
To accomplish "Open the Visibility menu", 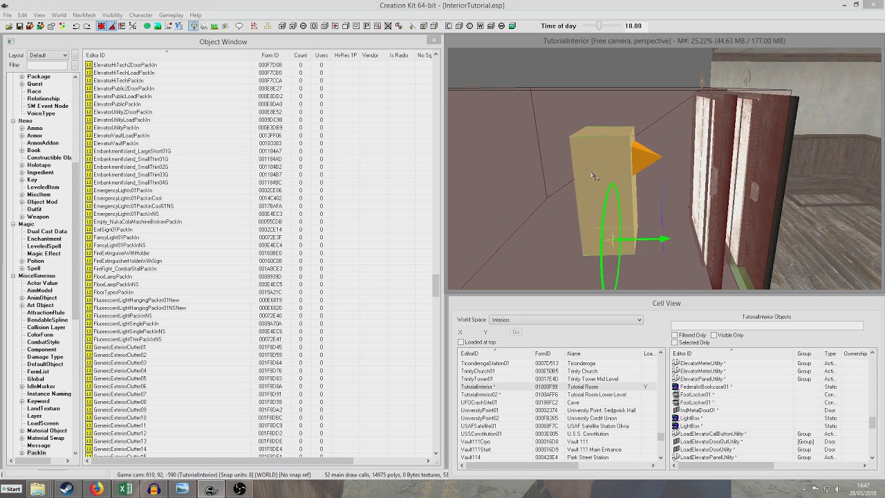I will pos(112,15).
